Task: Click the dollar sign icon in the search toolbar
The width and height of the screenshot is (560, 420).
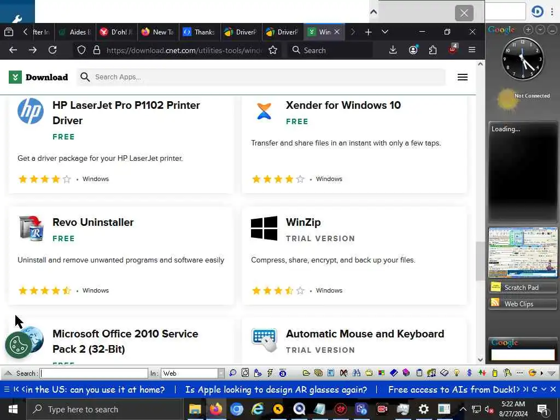Action: pyautogui.click(x=469, y=373)
